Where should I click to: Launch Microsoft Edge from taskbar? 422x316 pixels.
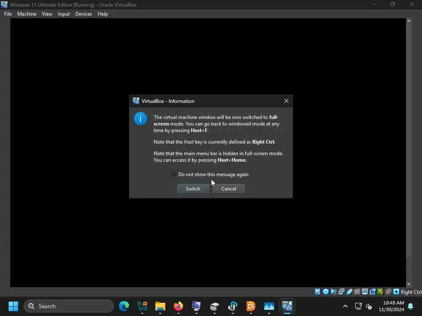[x=124, y=306]
